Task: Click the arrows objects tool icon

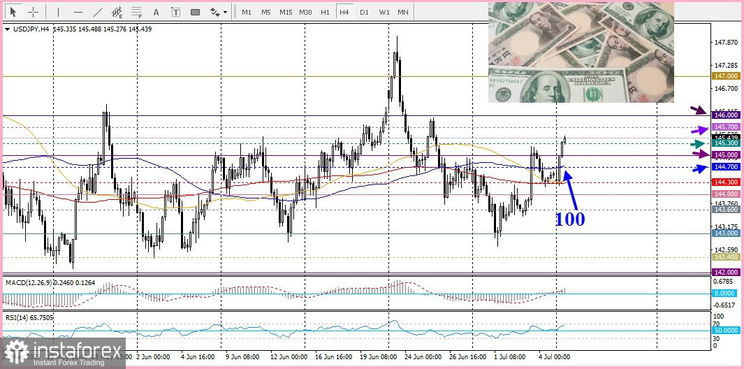Action: (215, 12)
